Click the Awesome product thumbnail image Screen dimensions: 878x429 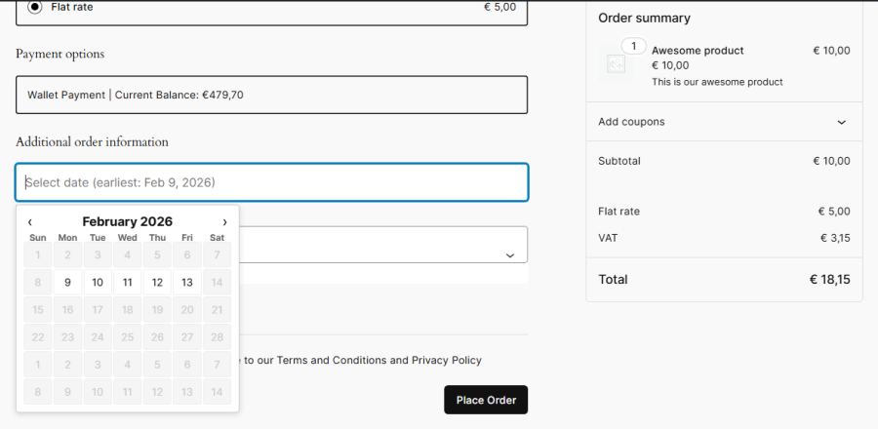616,64
